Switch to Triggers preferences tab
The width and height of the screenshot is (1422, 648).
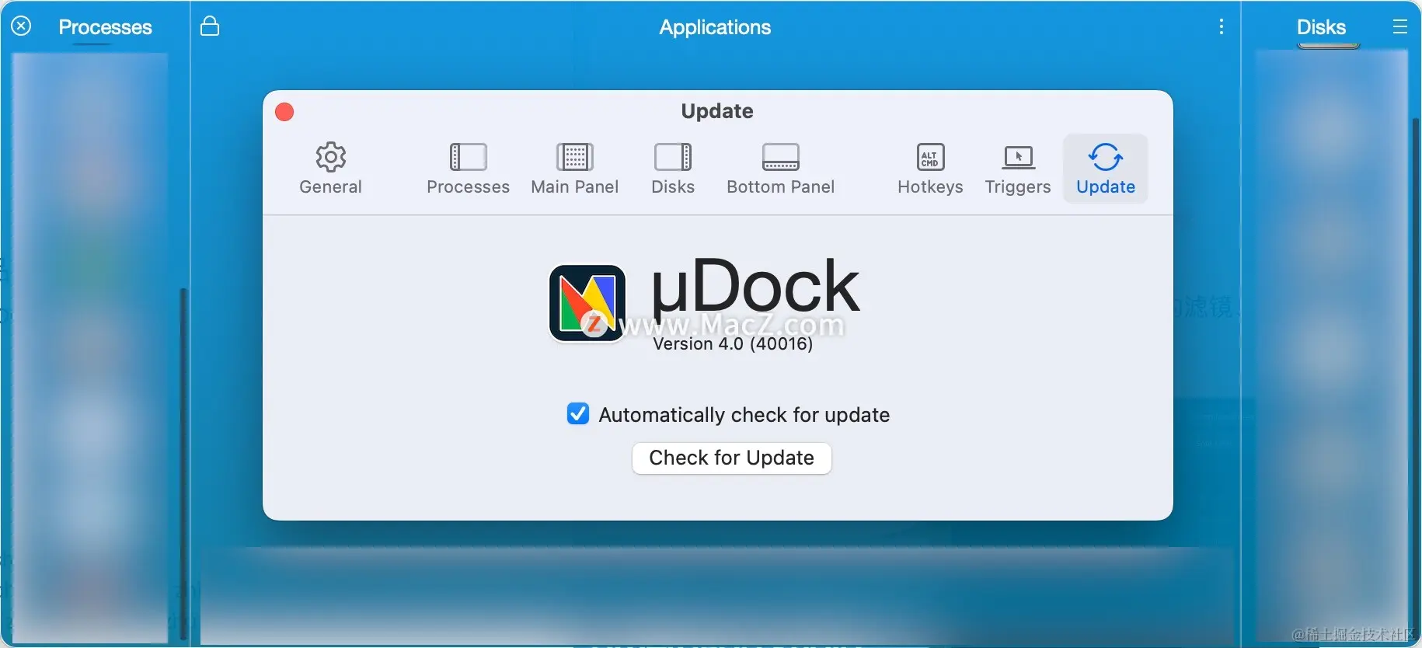coord(1018,169)
